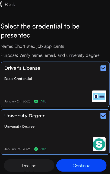Go Back using the Back label
Image resolution: width=110 pixels, height=174 pixels.
pyautogui.click(x=10, y=5)
